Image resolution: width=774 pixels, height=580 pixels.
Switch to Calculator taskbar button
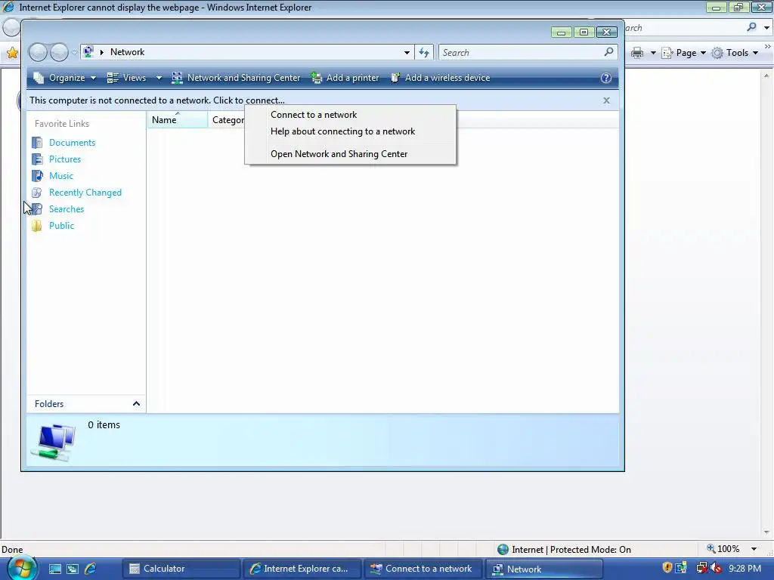[x=181, y=569]
